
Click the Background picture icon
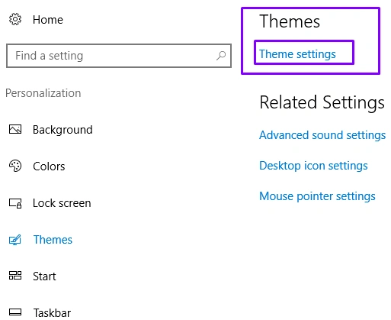[15, 129]
